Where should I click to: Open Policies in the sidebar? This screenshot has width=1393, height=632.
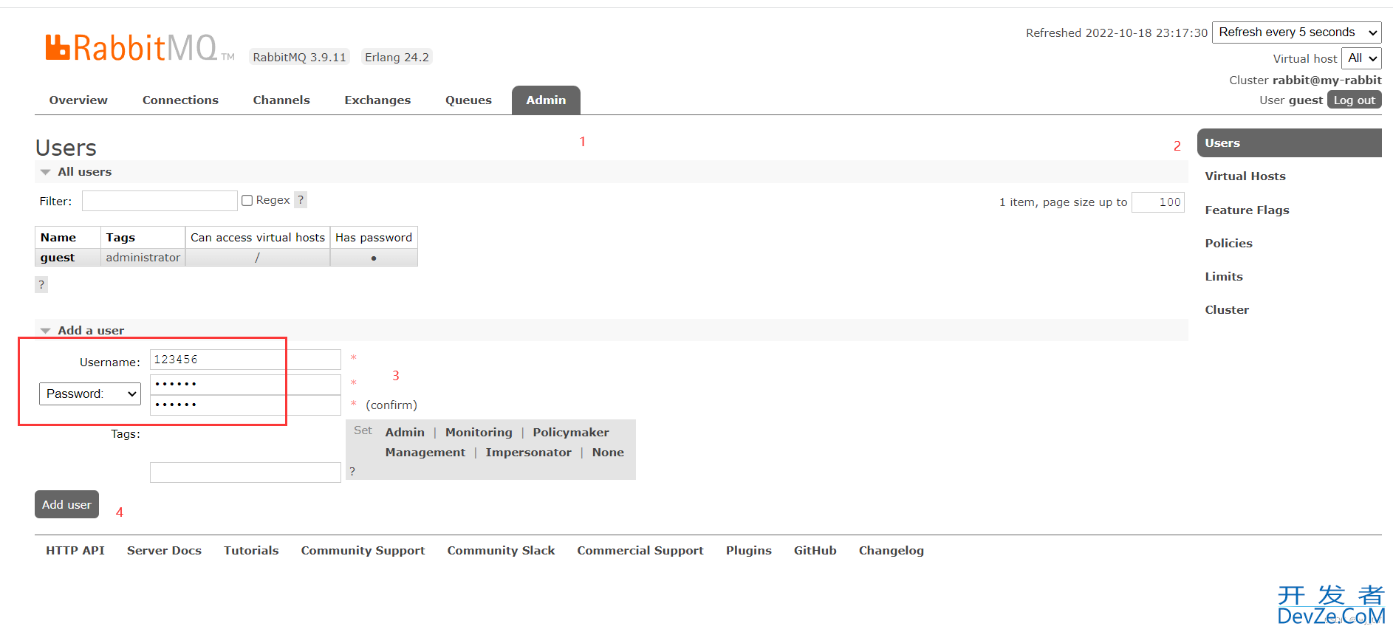coord(1228,244)
